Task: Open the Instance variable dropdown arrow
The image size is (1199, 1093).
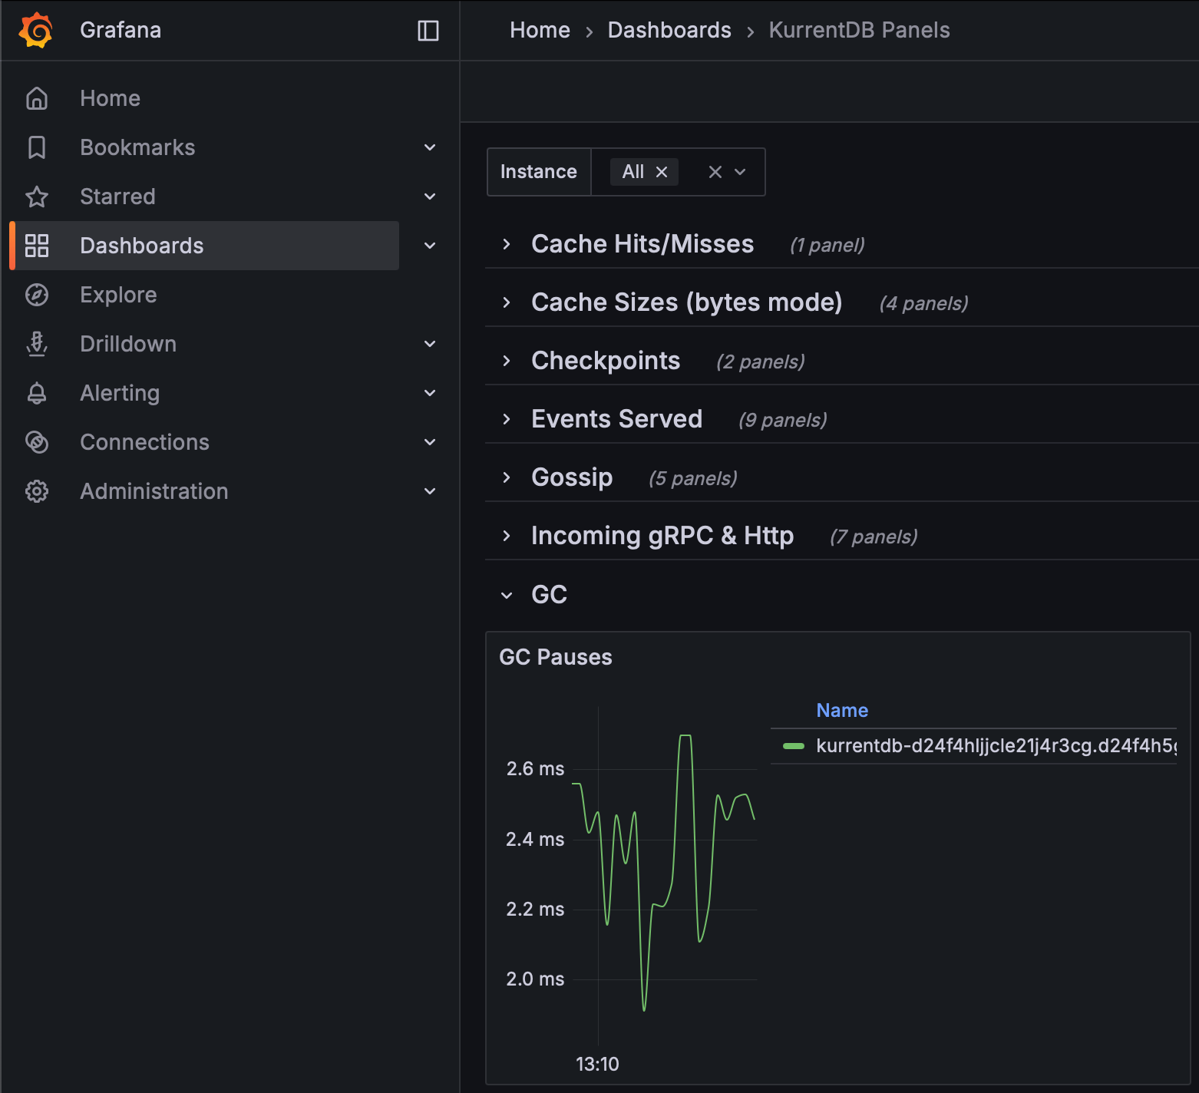Action: pos(740,172)
